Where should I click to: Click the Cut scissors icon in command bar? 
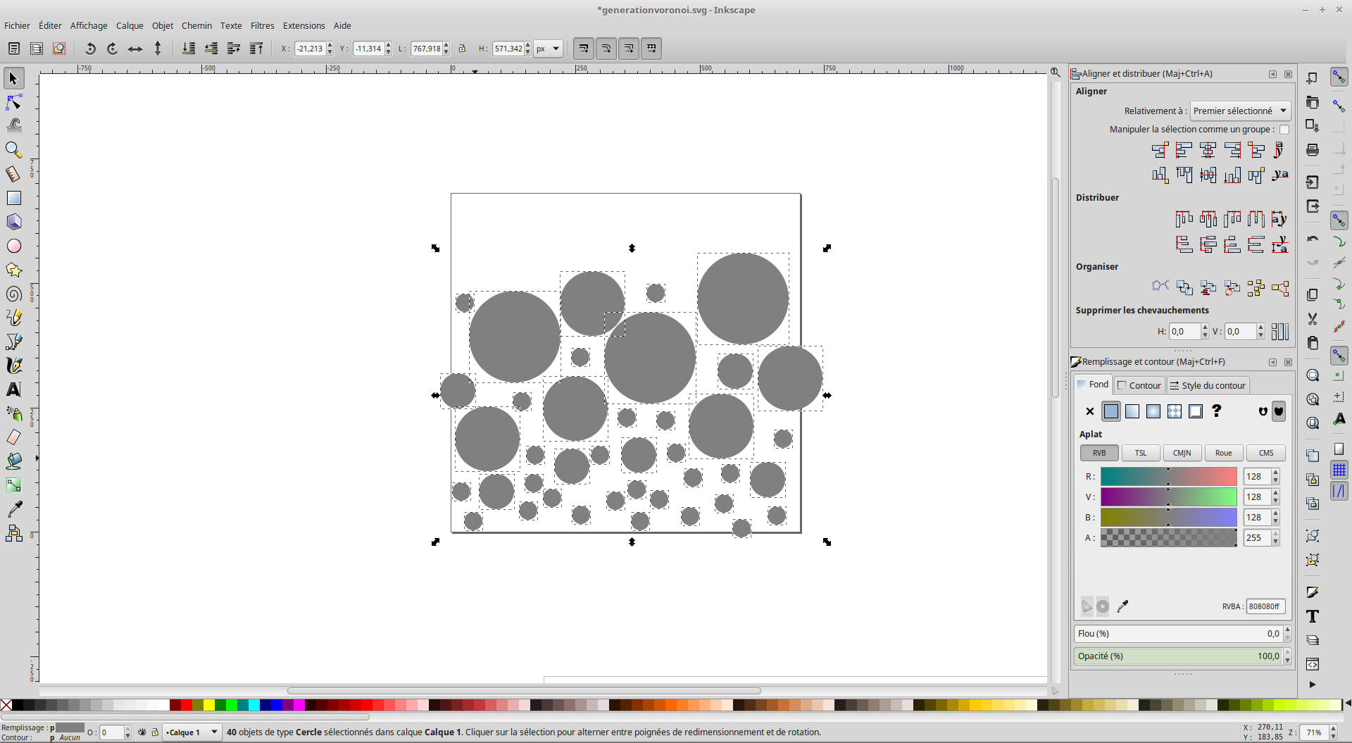tap(1313, 319)
